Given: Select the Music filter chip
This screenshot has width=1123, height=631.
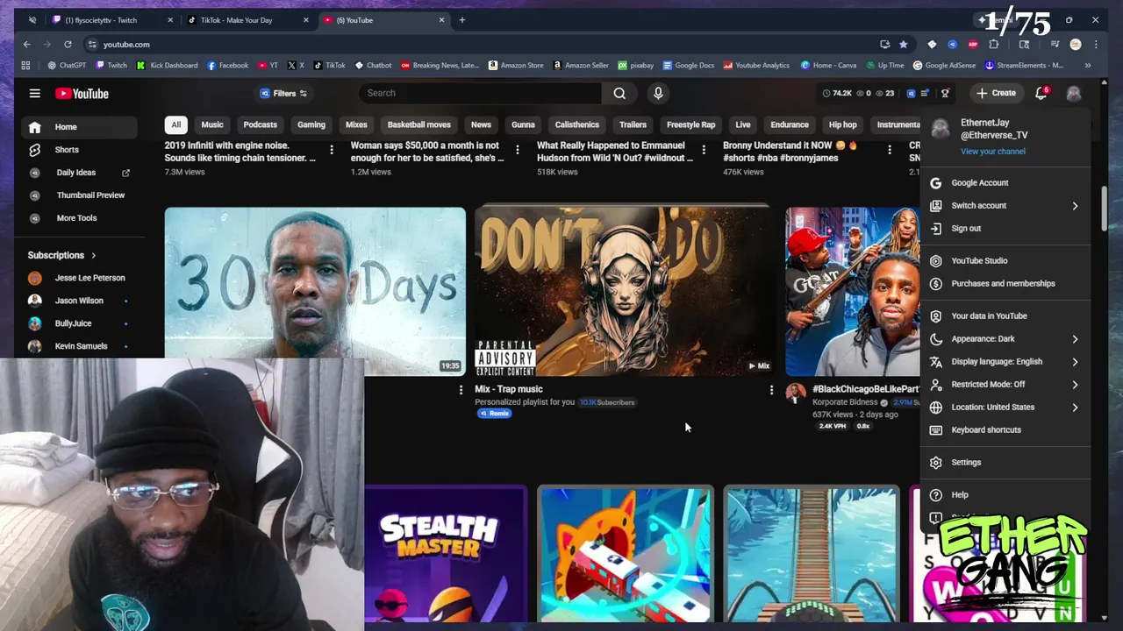Looking at the screenshot, I should pos(212,124).
